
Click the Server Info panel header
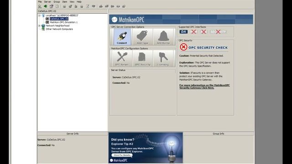pos(73,133)
